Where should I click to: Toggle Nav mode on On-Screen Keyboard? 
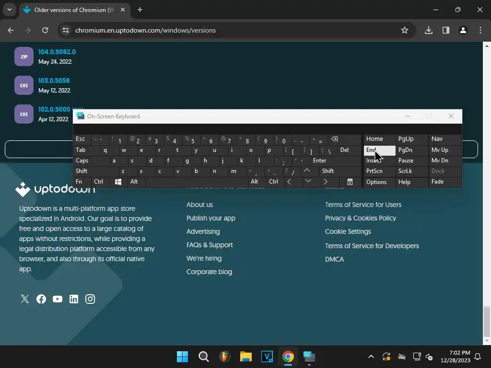click(x=445, y=139)
